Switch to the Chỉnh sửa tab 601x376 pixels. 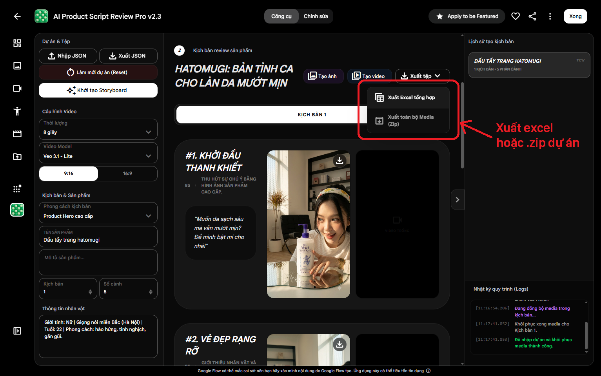[316, 16]
